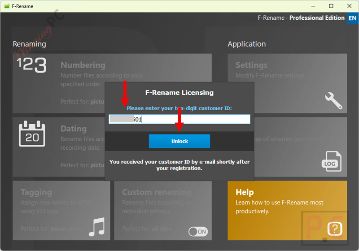Click the Renaming section heading
This screenshot has height=251, width=359.
click(29, 44)
